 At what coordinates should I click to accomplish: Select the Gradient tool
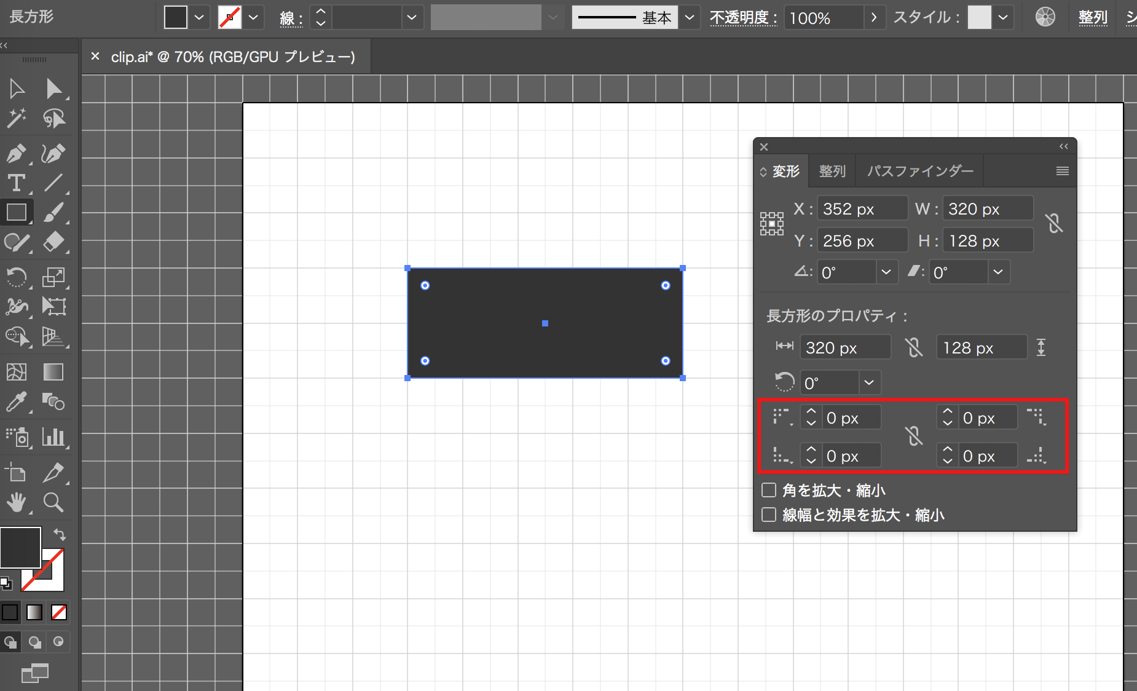coord(53,372)
